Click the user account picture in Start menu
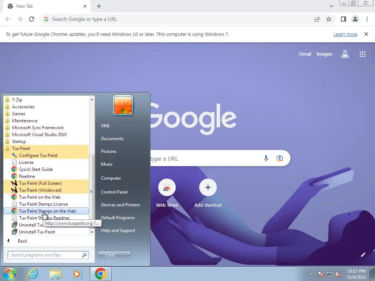Screen dimensions: 375x281 [123, 105]
